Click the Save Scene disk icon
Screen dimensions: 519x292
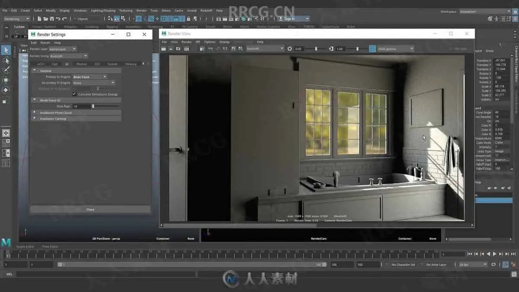[52, 19]
